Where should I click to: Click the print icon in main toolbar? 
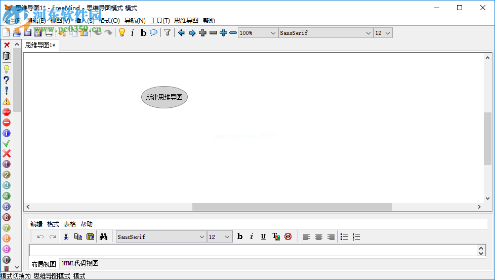point(49,32)
